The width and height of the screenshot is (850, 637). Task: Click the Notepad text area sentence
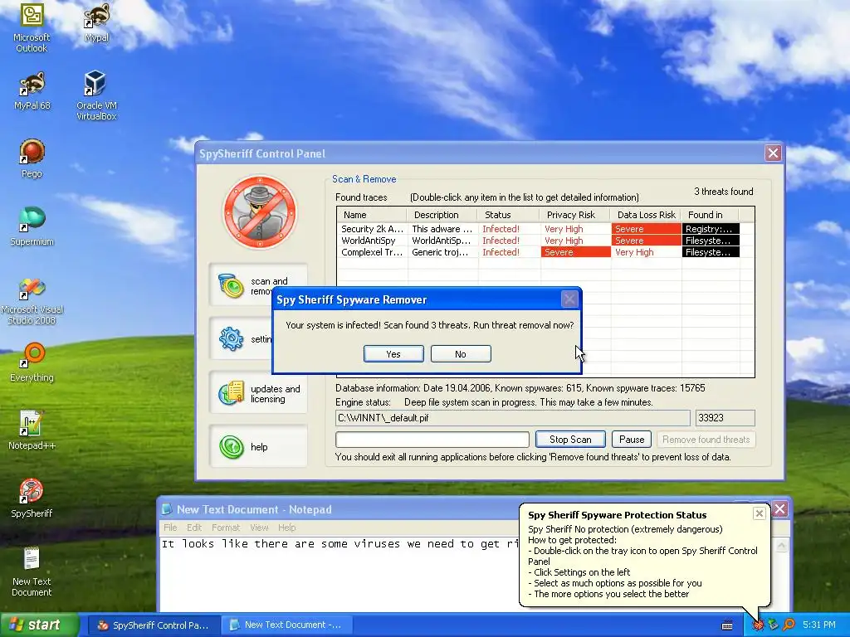click(x=340, y=544)
